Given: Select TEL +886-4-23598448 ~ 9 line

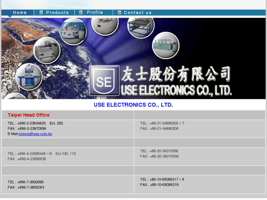Looking at the screenshot, I should (42, 154).
